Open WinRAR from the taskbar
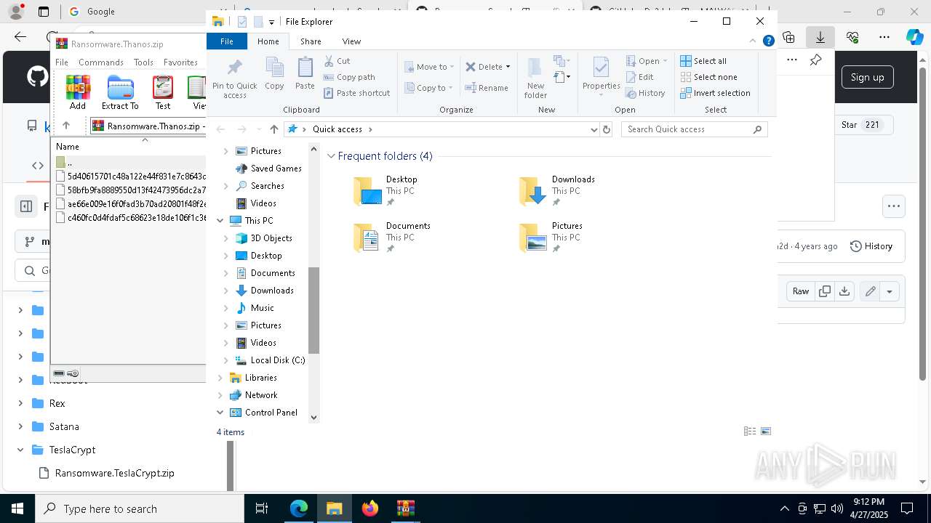This screenshot has width=931, height=523. click(x=405, y=508)
